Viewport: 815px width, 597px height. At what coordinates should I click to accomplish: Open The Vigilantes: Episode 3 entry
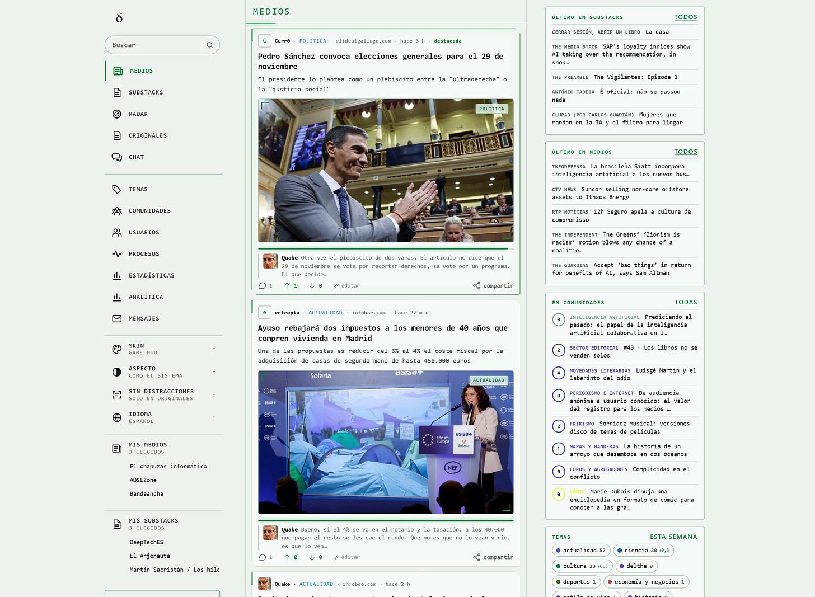pos(635,77)
